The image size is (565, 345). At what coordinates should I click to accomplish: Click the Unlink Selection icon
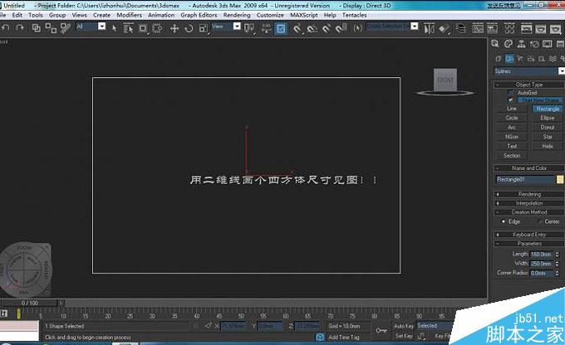click(51, 28)
